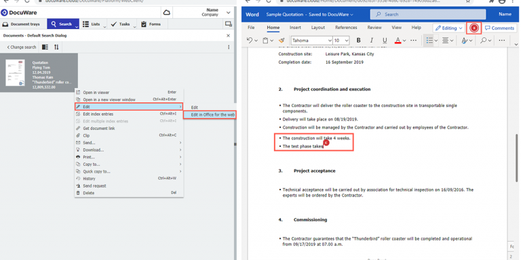This screenshot has width=521, height=260.
Task: Toggle Italic formatting
Action: click(x=372, y=41)
